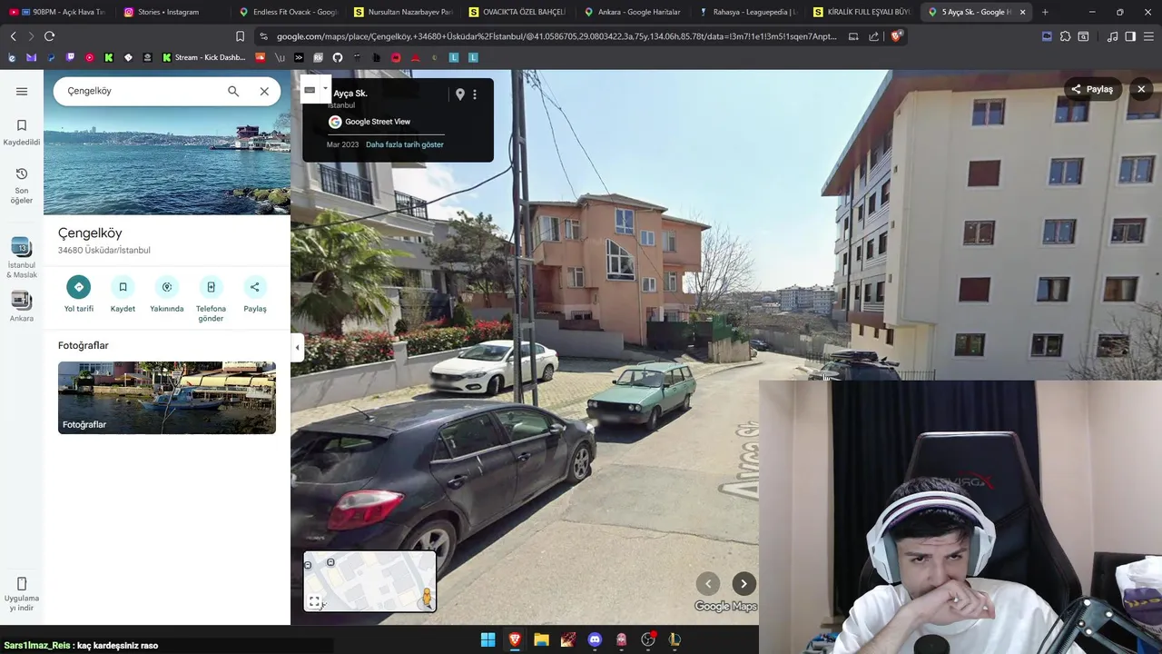The image size is (1162, 654).
Task: Open the Street View minimap
Action: pyautogui.click(x=369, y=581)
